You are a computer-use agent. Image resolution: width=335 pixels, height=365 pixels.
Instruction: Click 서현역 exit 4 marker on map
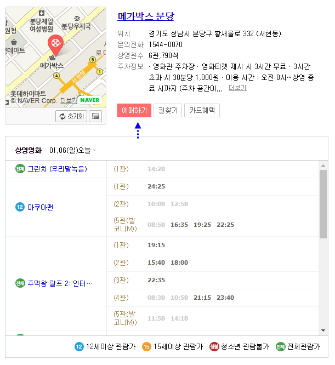coord(56,76)
